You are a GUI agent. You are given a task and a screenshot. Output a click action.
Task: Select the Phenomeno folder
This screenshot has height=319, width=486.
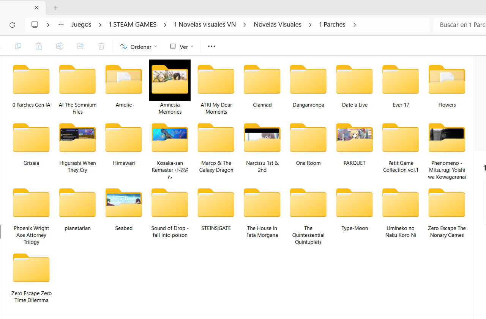coord(447,138)
